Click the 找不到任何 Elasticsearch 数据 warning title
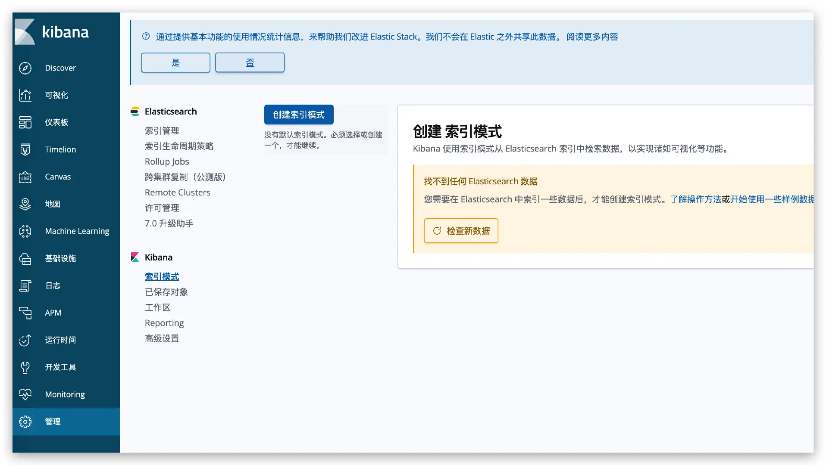This screenshot has width=826, height=465. coord(481,181)
